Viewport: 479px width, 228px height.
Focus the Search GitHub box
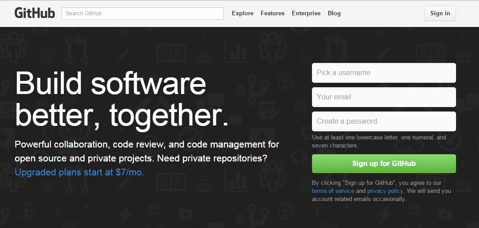coord(143,13)
